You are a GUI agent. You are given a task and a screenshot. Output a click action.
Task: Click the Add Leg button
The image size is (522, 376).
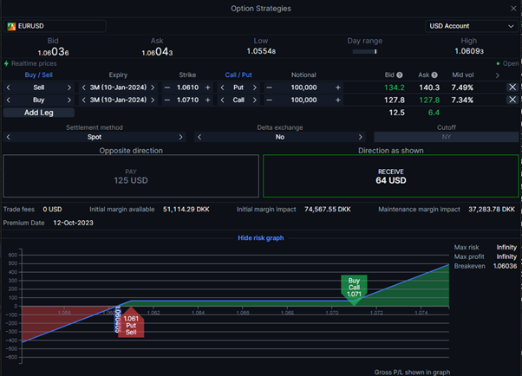point(39,113)
